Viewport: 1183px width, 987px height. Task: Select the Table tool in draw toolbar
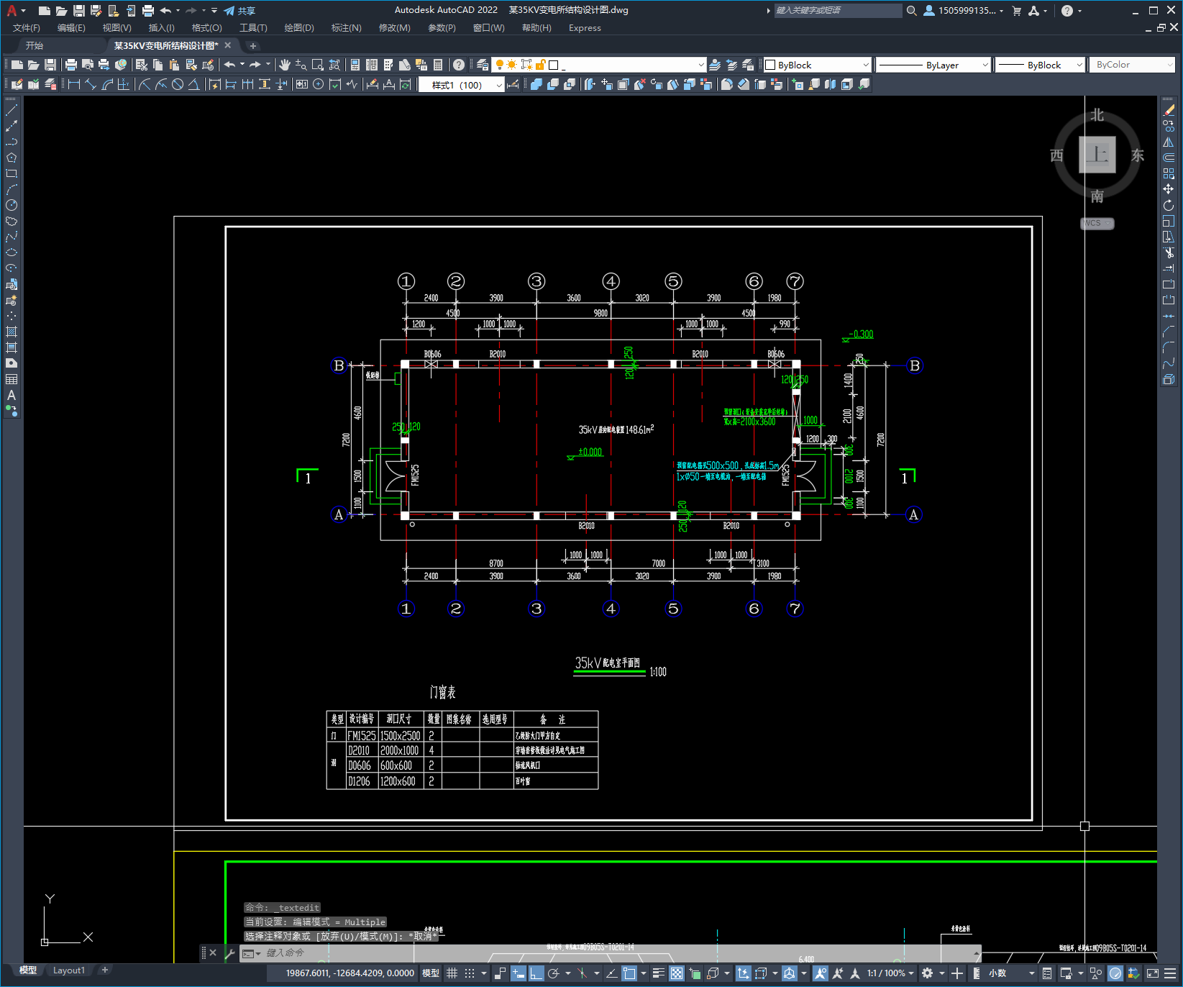coord(12,380)
